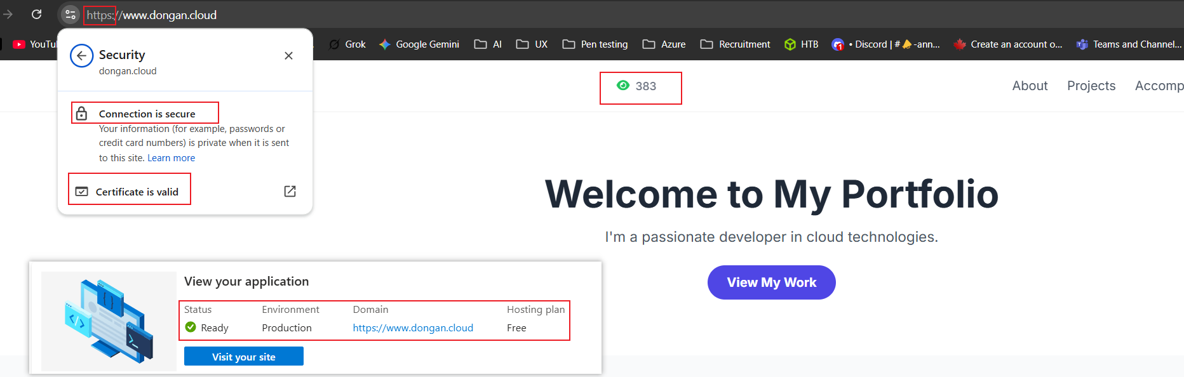Click the certificate badge icon
1184x377 pixels.
82,192
